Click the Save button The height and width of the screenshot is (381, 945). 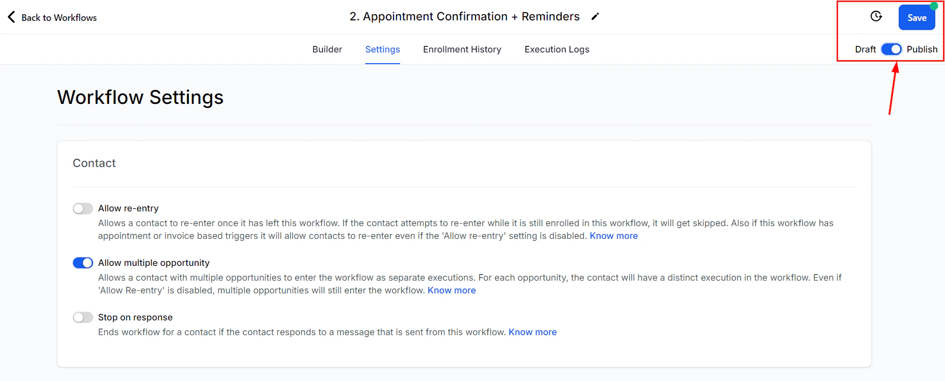tap(916, 17)
